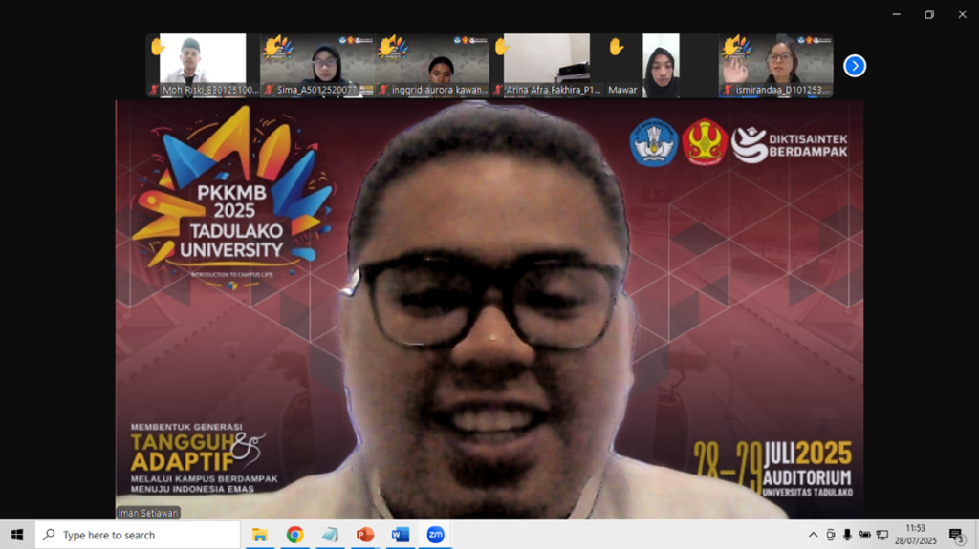The width and height of the screenshot is (979, 549).
Task: Show the next participants with the blue arrow
Action: tap(854, 66)
